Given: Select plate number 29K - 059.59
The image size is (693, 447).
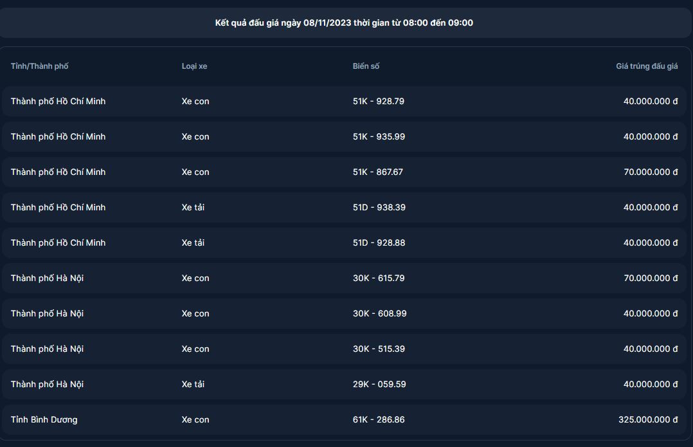Looking at the screenshot, I should coord(379,385).
